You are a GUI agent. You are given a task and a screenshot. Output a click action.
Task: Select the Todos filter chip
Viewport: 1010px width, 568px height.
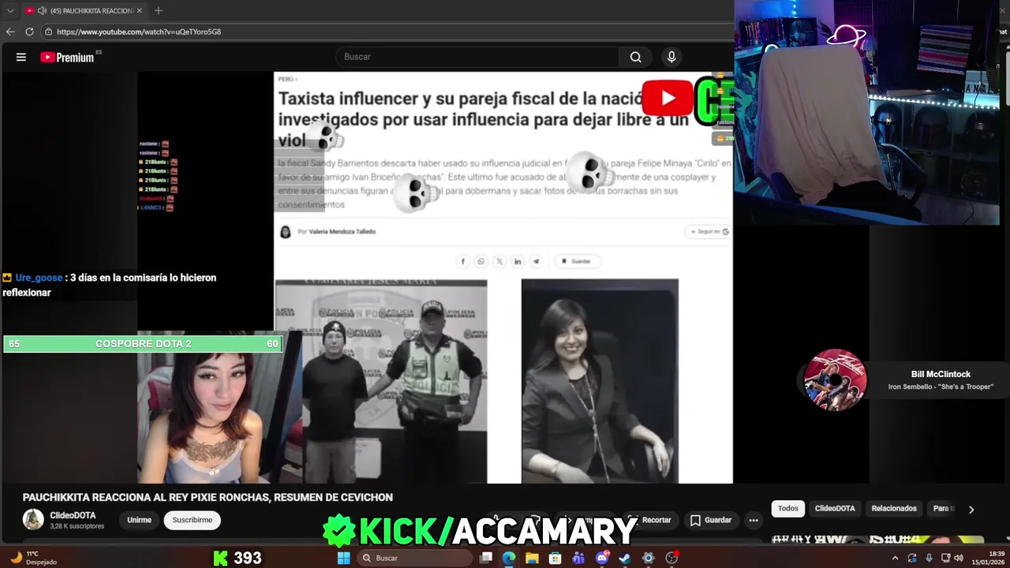pos(788,509)
